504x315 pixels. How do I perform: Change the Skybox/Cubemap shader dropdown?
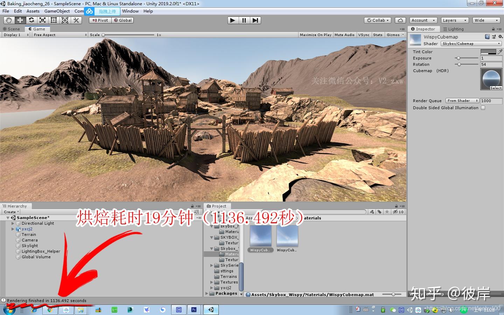(x=471, y=44)
